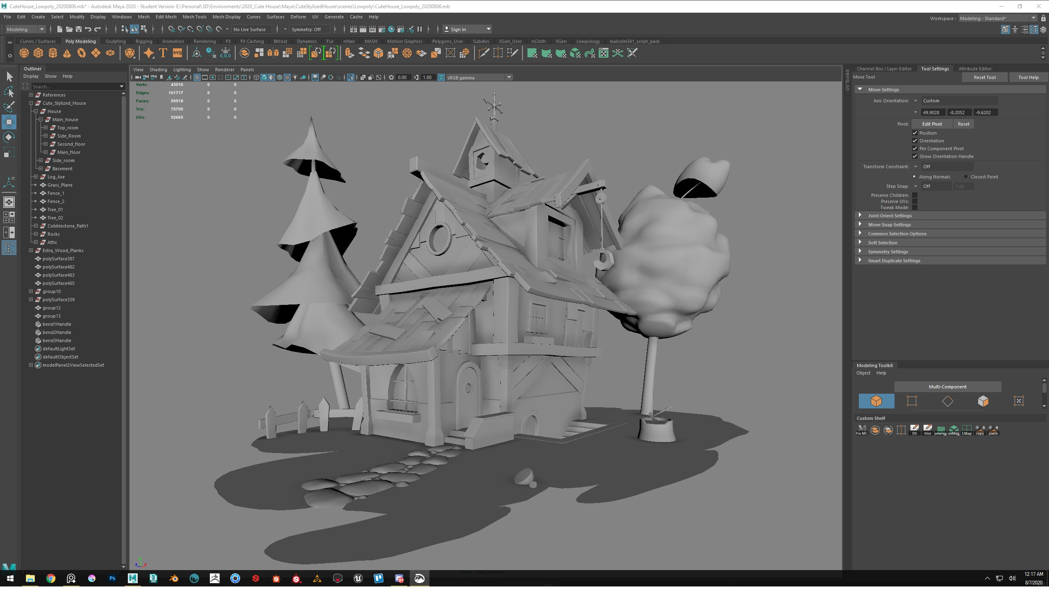1049x593 pixels.
Task: Open Photoshop from the taskbar
Action: [x=112, y=578]
